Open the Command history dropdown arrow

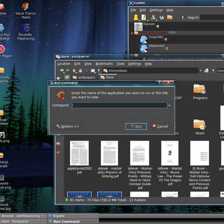[169, 105]
